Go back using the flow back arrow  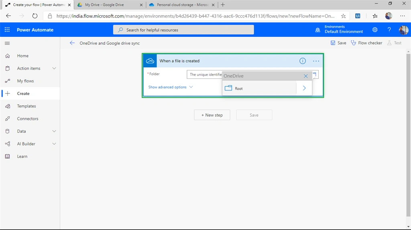[72, 43]
